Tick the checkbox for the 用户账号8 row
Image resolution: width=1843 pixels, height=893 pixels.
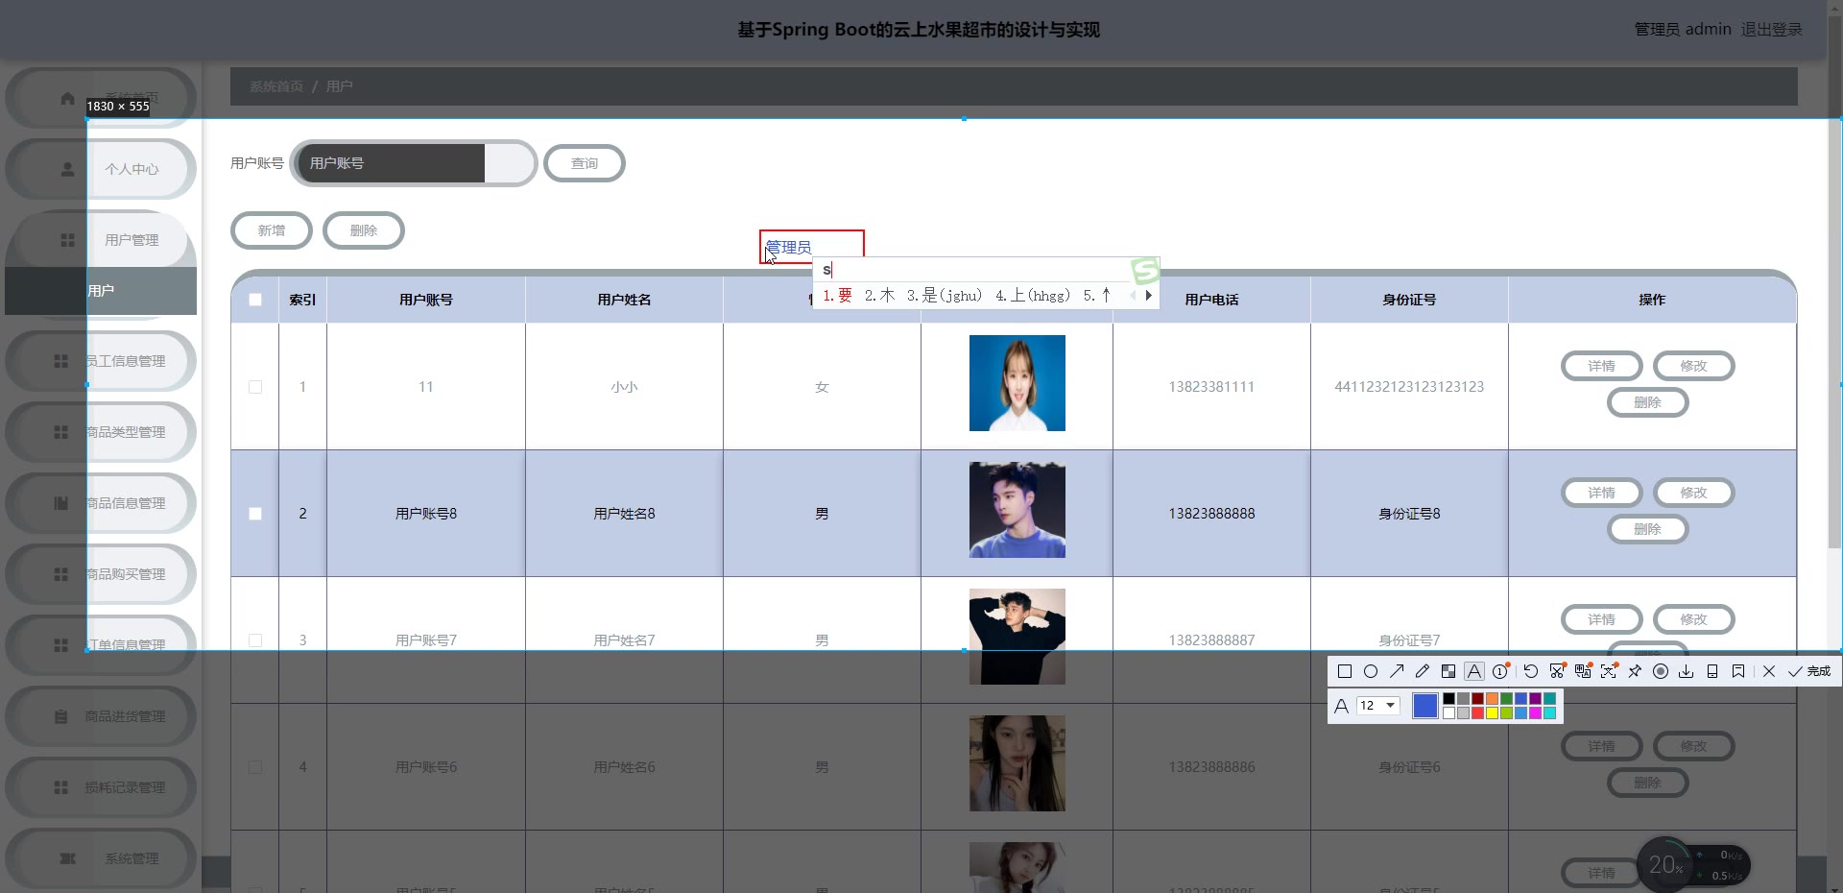255,514
